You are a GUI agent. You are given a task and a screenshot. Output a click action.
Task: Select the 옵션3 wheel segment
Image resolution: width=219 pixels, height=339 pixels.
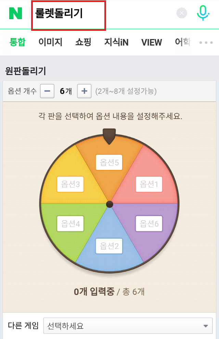point(70,185)
